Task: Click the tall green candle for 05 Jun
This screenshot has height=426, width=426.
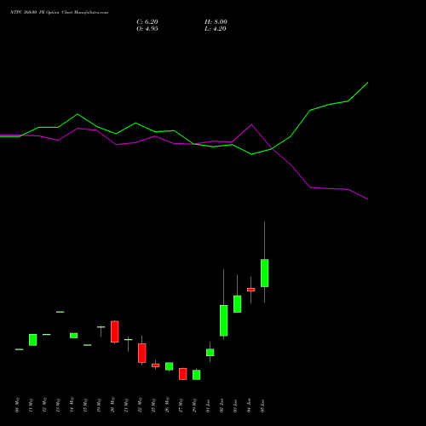Action: [265, 273]
